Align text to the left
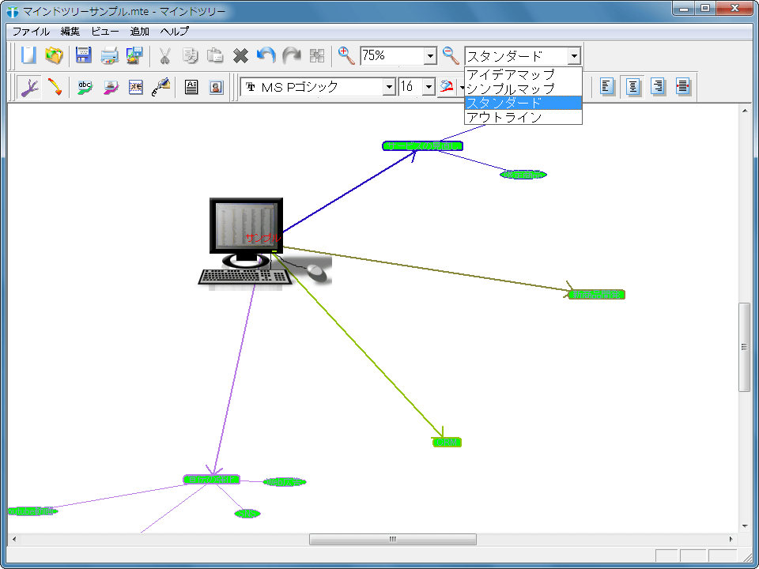Screen dimensions: 759x569 pos(607,87)
